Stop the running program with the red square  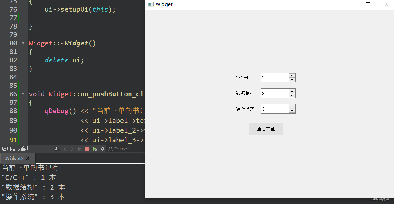pyautogui.click(x=87, y=149)
